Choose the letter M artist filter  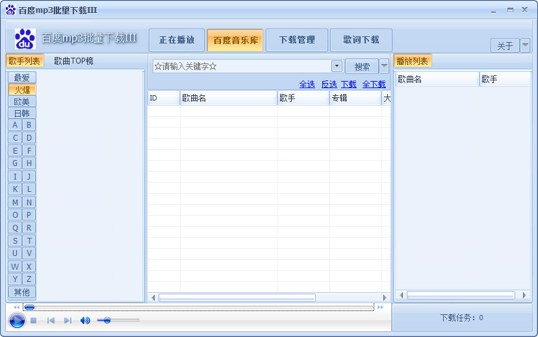(15, 202)
